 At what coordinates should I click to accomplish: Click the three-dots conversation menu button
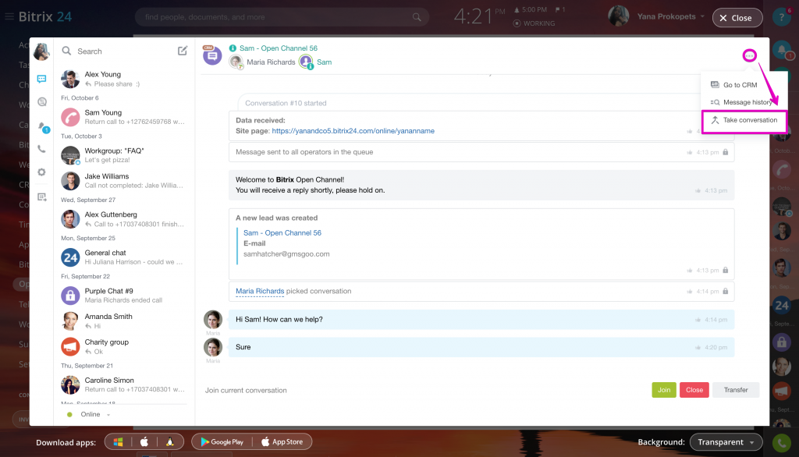tap(749, 55)
